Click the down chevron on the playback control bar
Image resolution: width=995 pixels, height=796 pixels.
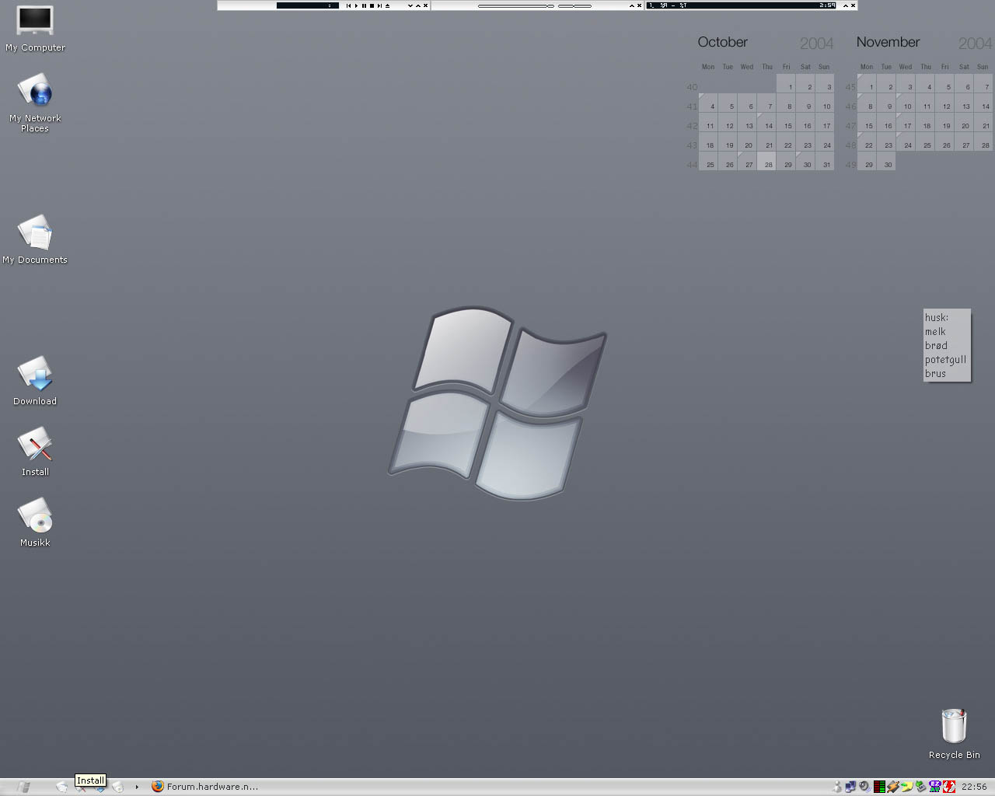(x=410, y=5)
